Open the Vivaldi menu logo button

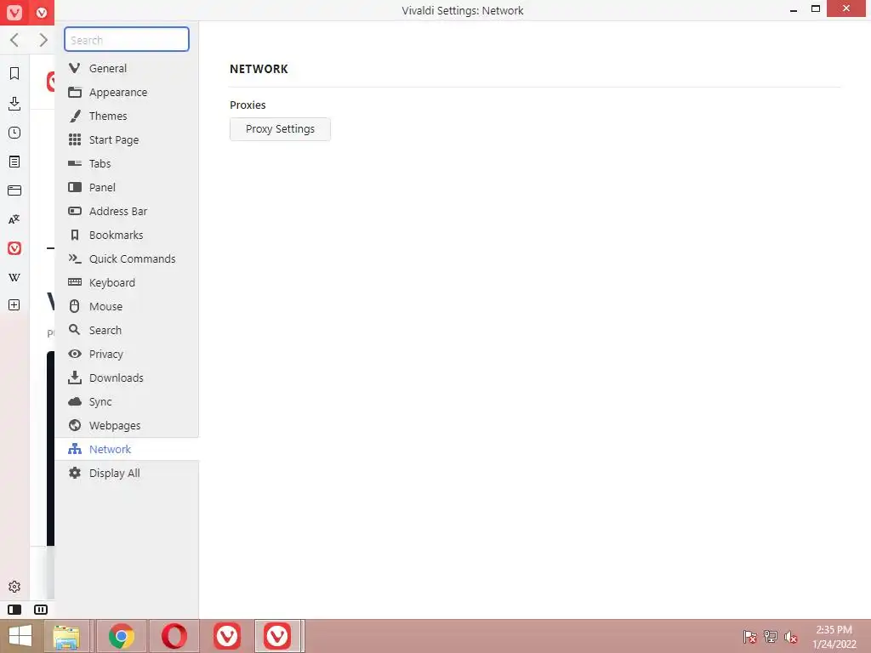(14, 12)
